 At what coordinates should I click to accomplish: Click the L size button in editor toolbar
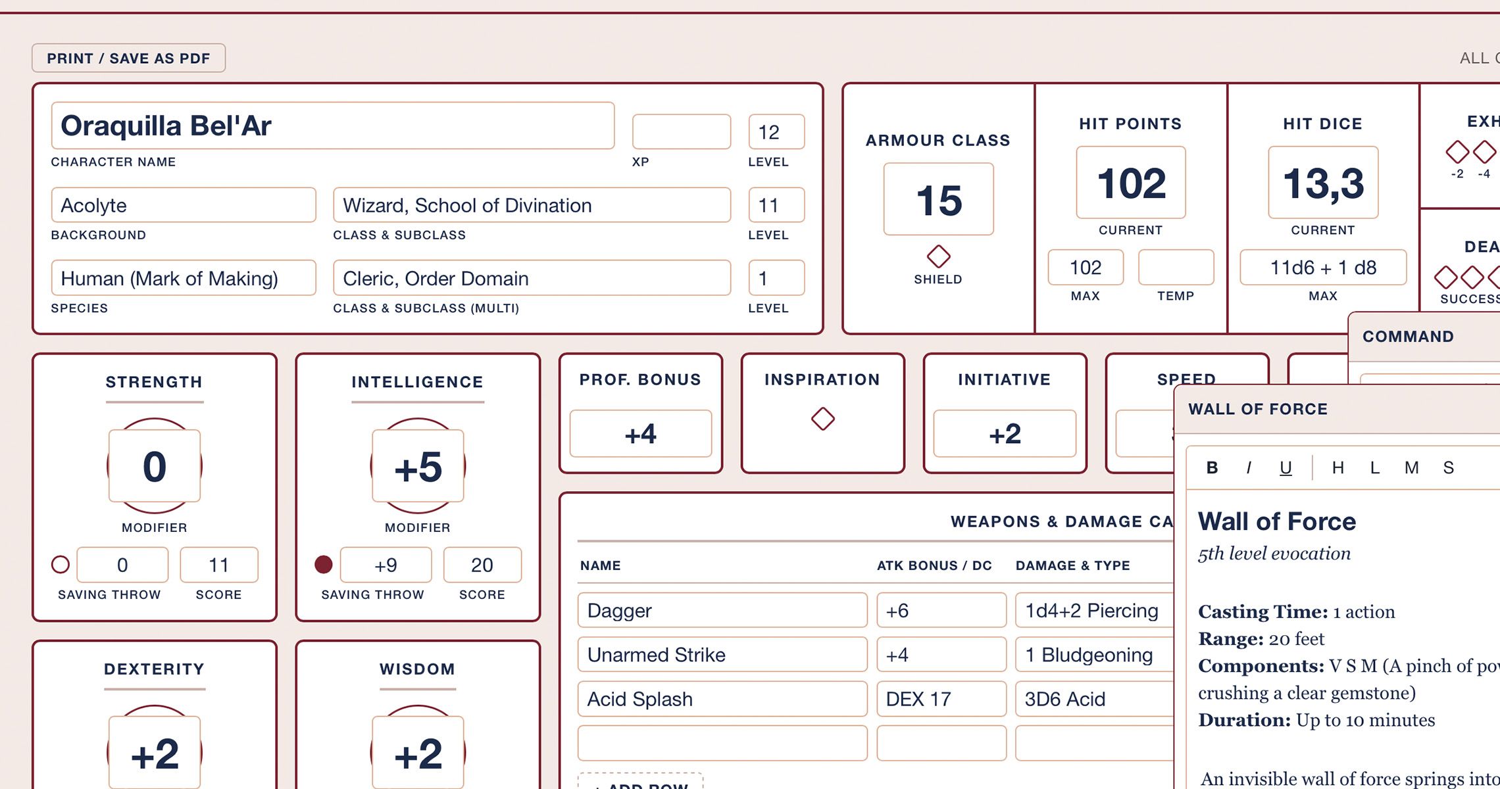coord(1374,467)
